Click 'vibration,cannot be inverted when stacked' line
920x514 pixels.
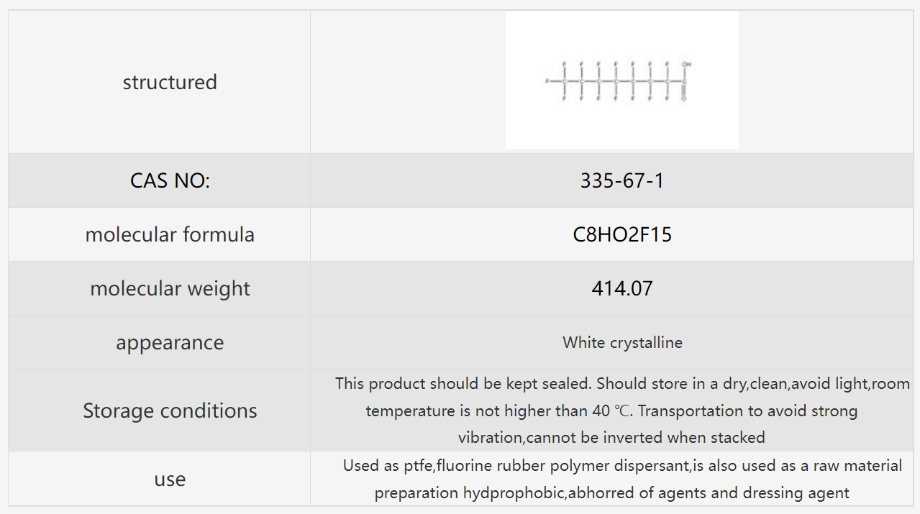611,437
